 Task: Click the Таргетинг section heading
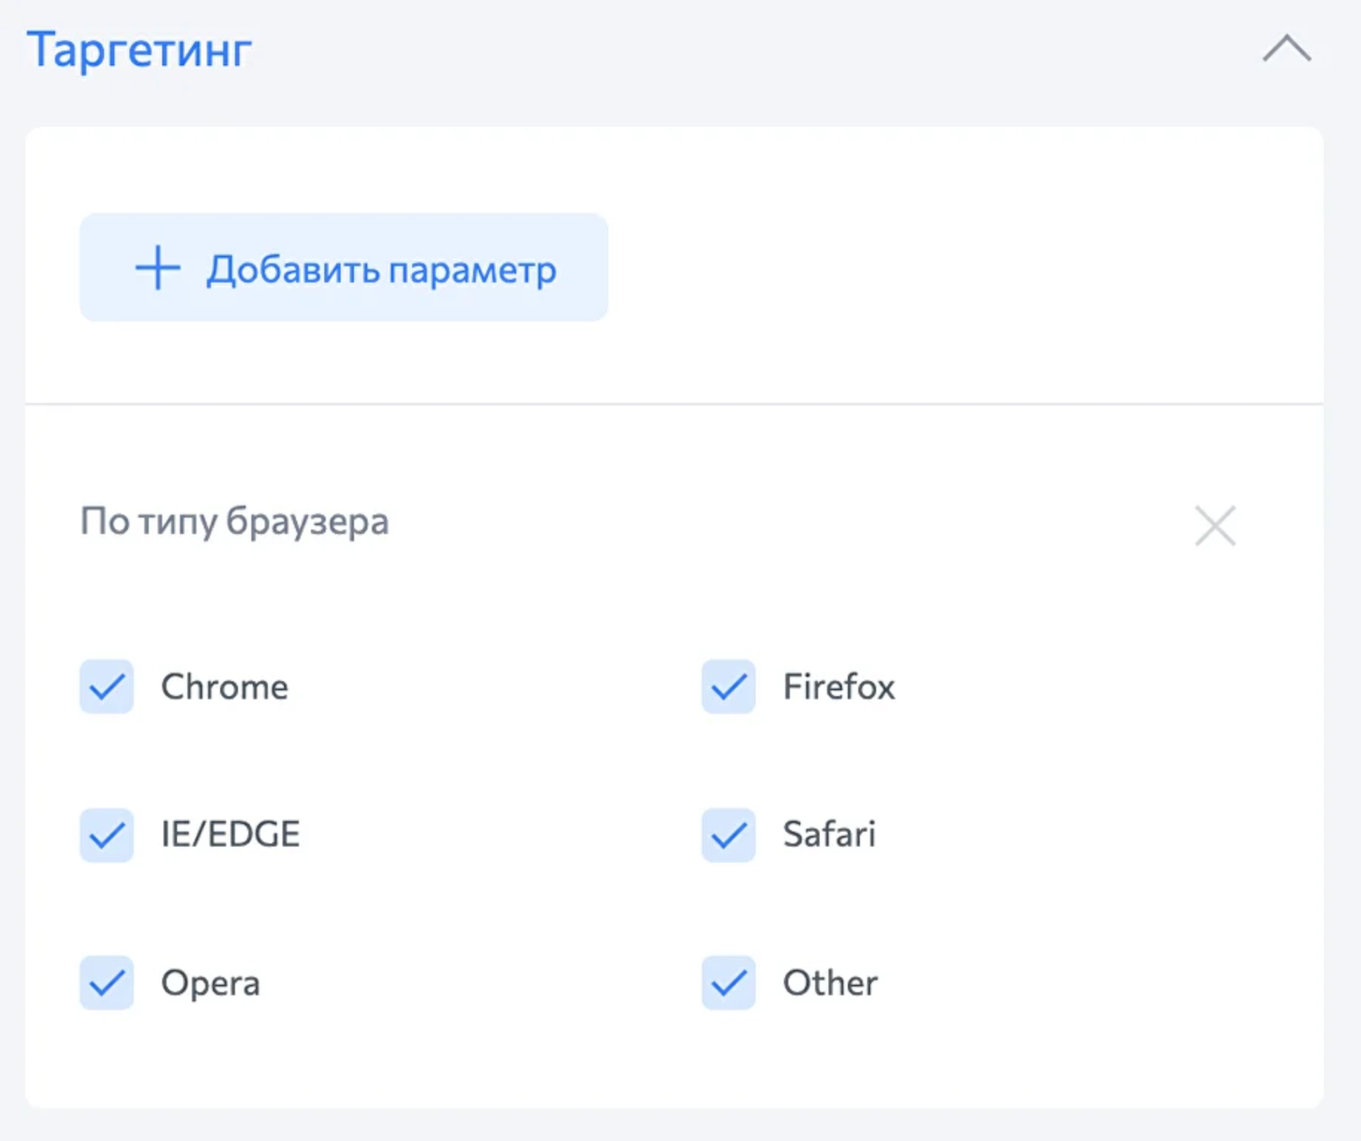click(139, 50)
